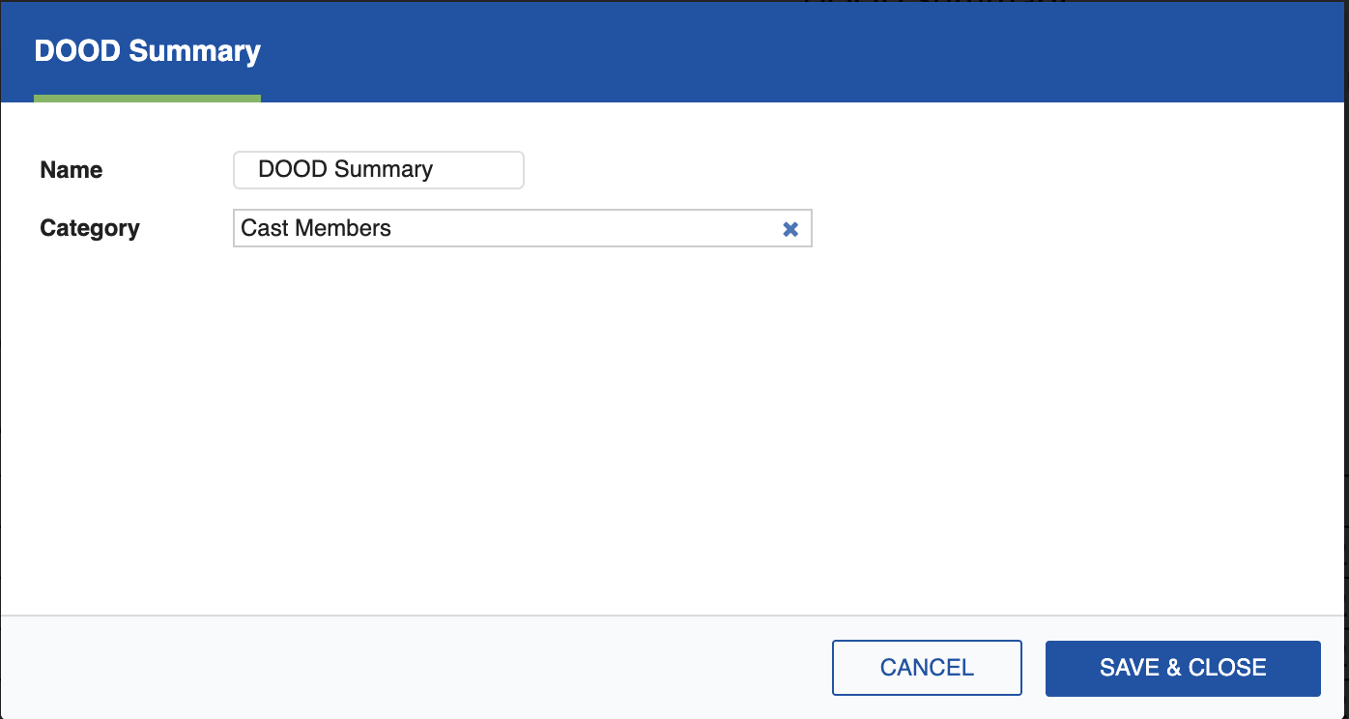Click the Category field label
Screen dimensions: 1349x719
tap(89, 228)
